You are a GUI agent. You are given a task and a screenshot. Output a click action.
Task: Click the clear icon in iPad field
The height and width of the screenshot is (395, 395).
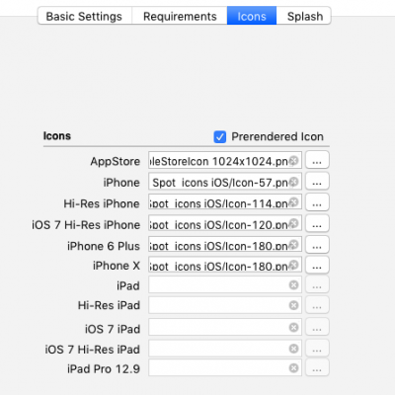click(293, 284)
